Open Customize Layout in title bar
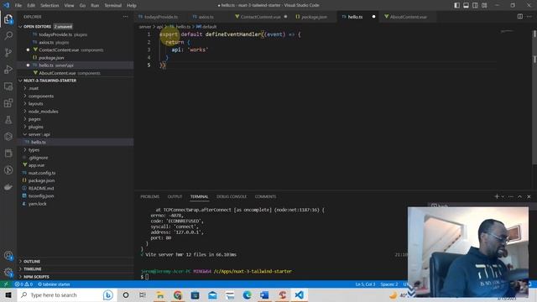537x302 pixels. 484,5
